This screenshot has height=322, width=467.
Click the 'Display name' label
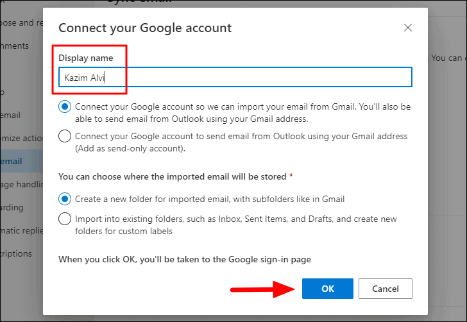(86, 58)
